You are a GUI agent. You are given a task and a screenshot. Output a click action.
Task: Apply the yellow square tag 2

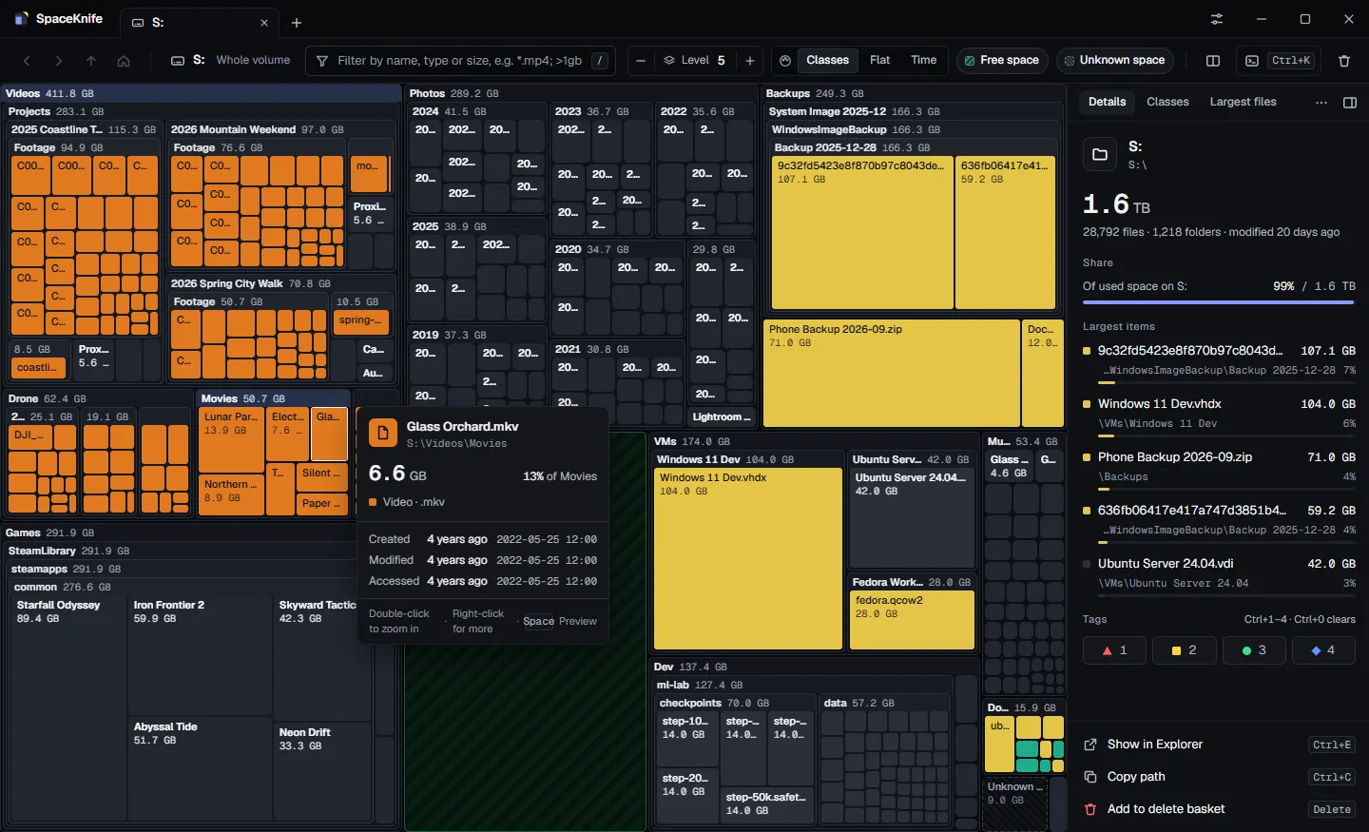1184,650
